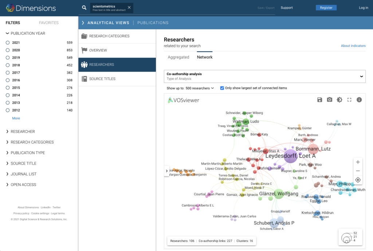Expand the Research Categories filter
The width and height of the screenshot is (373, 251).
32,142
